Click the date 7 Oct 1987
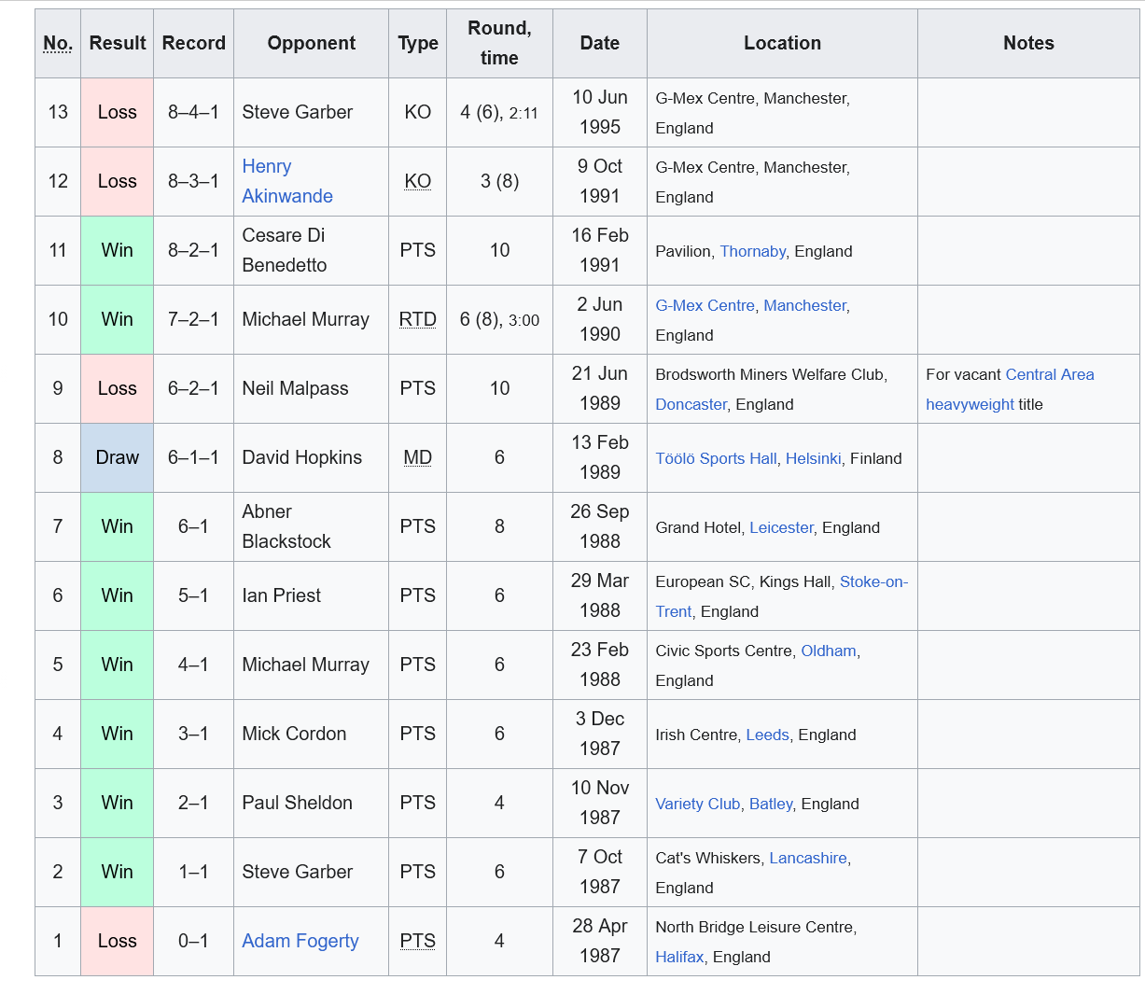This screenshot has width=1145, height=994. pos(600,872)
